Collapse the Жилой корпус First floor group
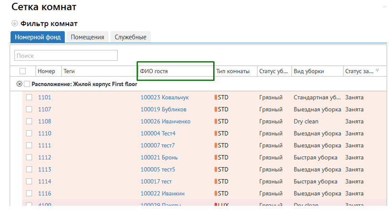Image resolution: width=392 pixels, height=211 pixels. point(19,84)
